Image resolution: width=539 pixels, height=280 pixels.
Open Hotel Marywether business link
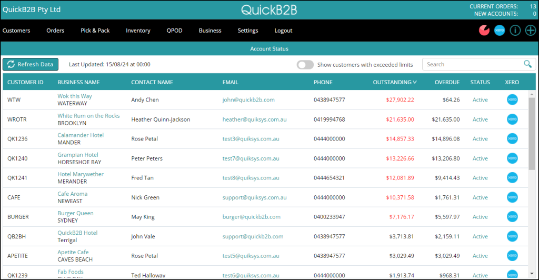81,174
